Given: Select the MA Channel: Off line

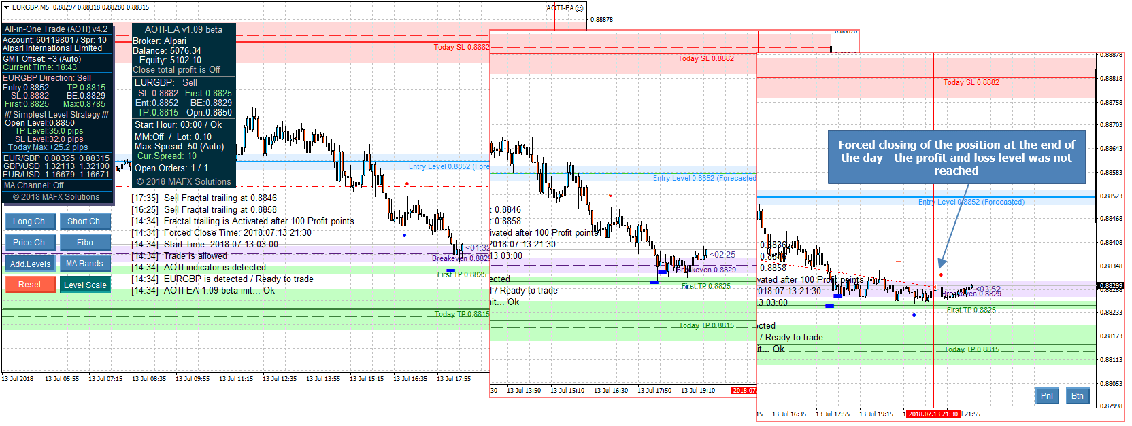Looking at the screenshot, I should [34, 185].
